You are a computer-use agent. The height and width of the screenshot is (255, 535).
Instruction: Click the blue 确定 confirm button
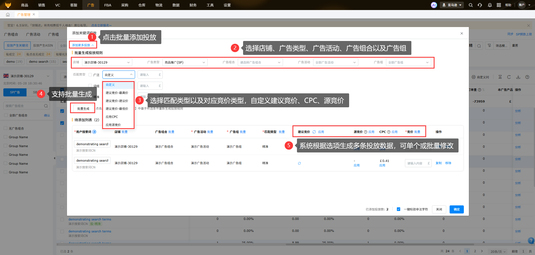(x=456, y=209)
